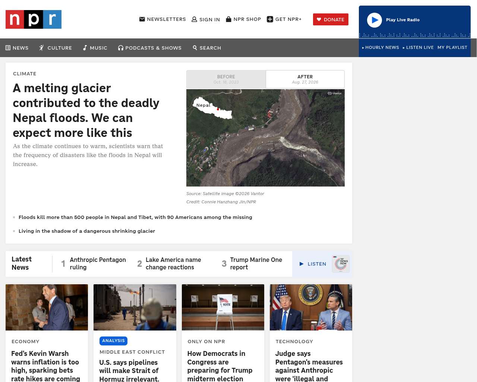Open the Kevin Warsh story photo

coord(47,307)
